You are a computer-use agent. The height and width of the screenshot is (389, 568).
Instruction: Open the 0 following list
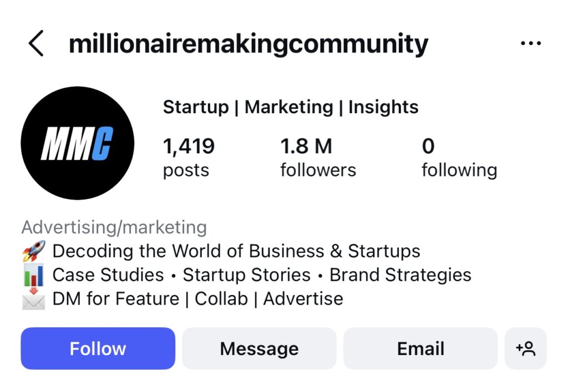coord(459,158)
